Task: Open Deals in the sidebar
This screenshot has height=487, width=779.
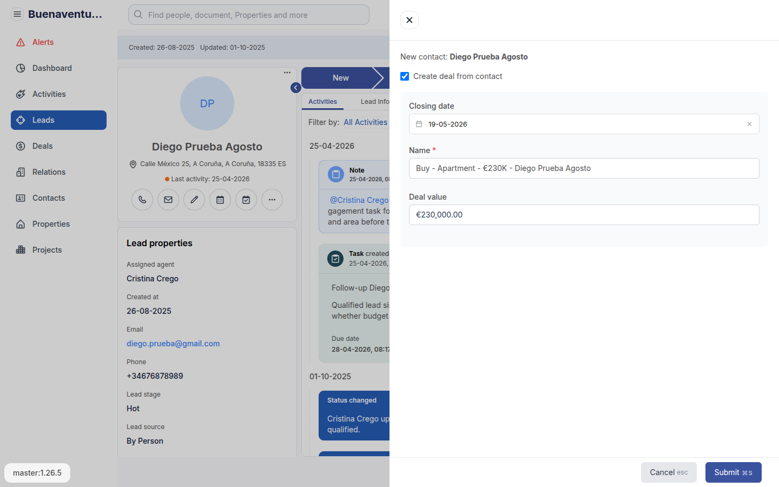Action: click(x=58, y=146)
